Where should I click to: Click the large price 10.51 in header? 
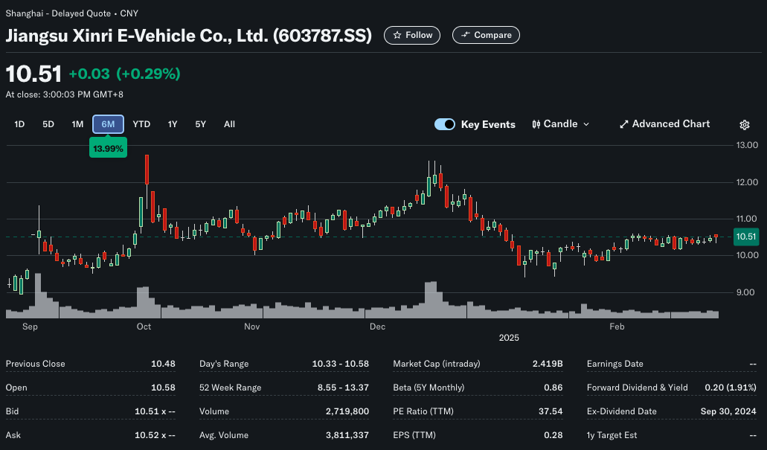(33, 74)
